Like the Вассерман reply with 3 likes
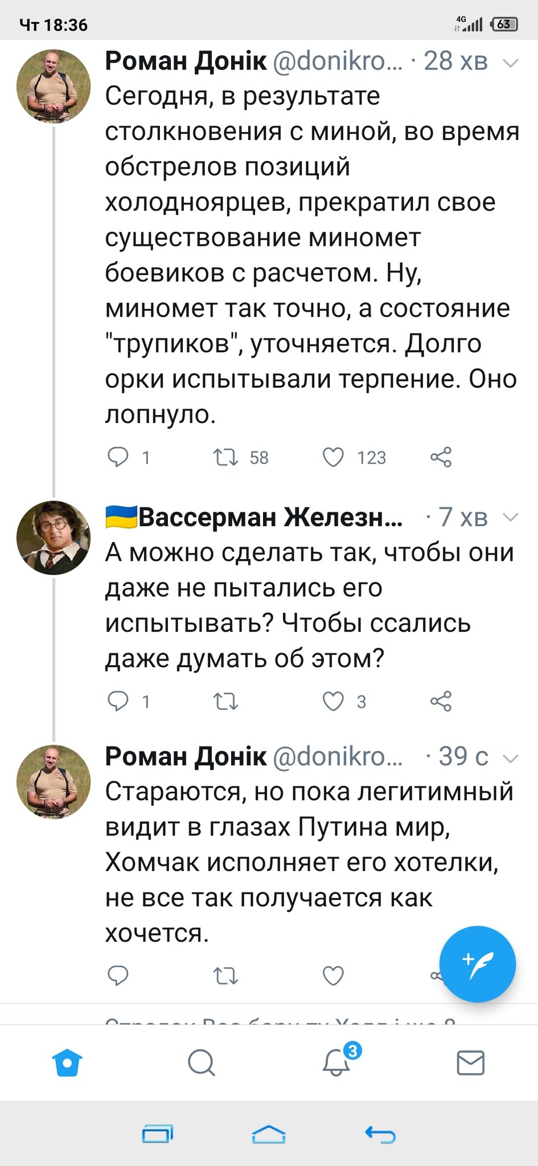538x1166 pixels. [334, 701]
